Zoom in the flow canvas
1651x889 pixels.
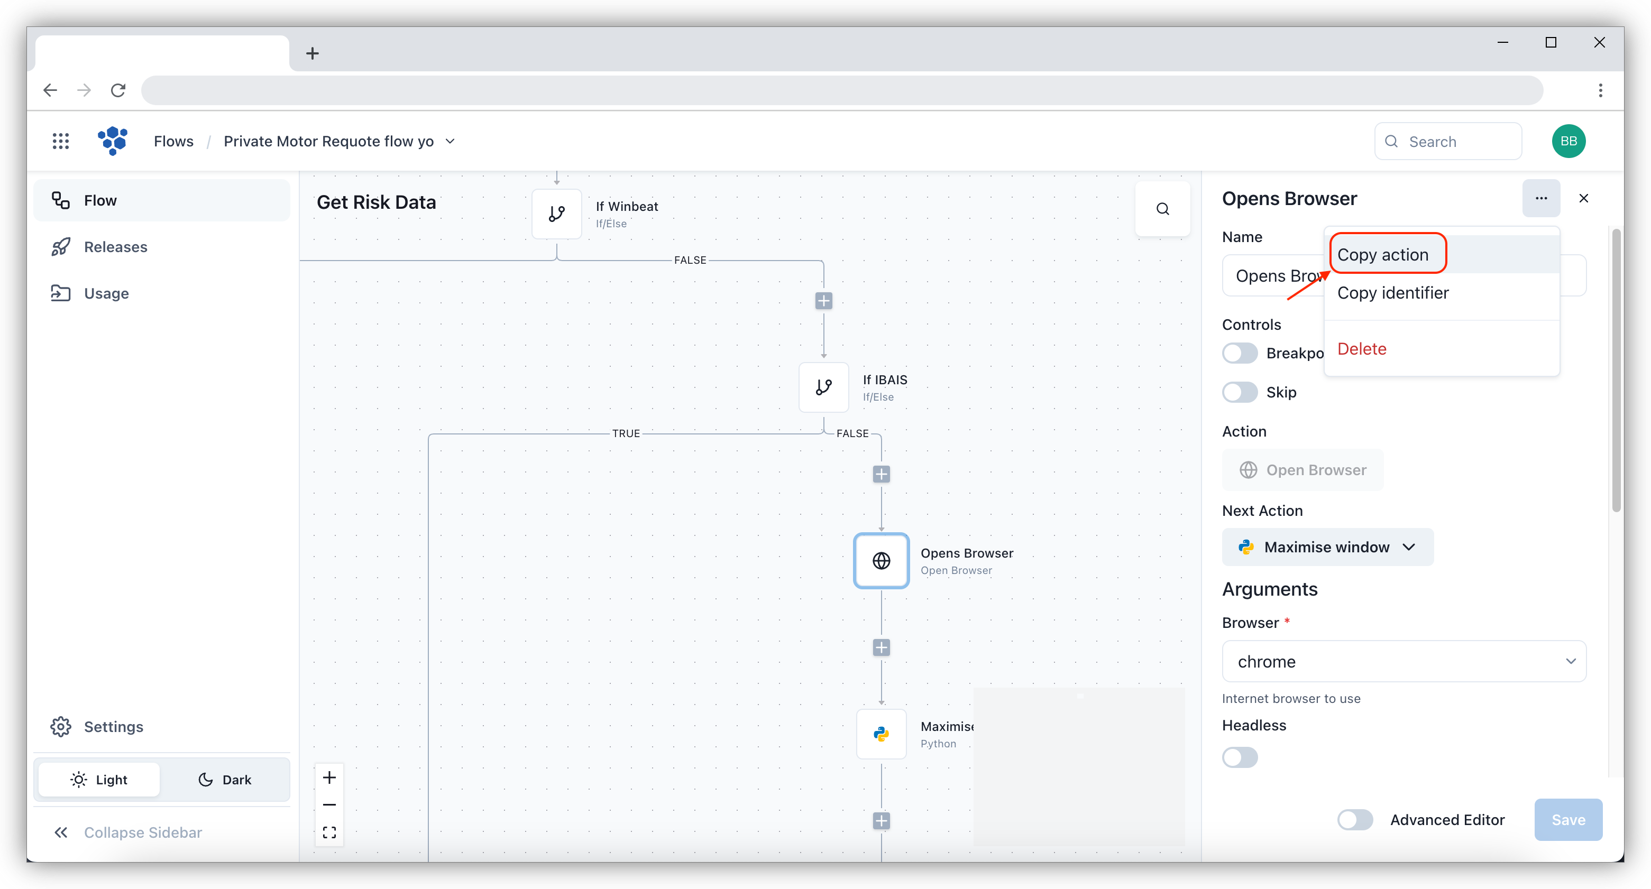click(329, 777)
